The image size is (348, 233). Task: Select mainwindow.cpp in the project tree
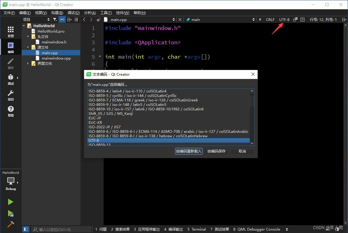tap(56, 58)
